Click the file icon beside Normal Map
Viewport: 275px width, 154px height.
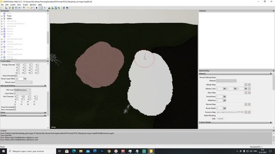tap(246, 104)
